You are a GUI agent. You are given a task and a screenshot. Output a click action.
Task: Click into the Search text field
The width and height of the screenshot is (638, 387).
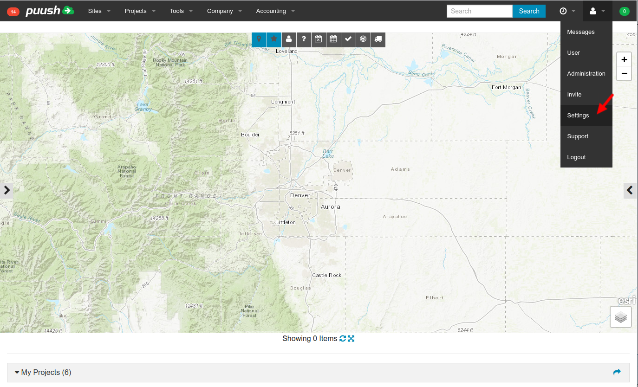[479, 11]
